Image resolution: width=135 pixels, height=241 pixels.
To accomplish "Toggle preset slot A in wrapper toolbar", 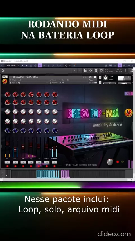I will (40, 65).
